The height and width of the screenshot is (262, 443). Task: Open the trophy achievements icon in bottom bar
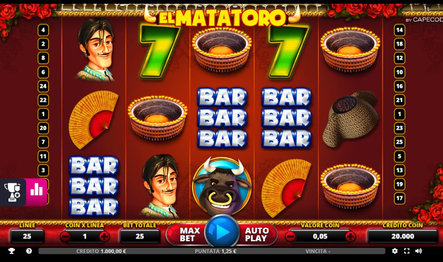12,251
